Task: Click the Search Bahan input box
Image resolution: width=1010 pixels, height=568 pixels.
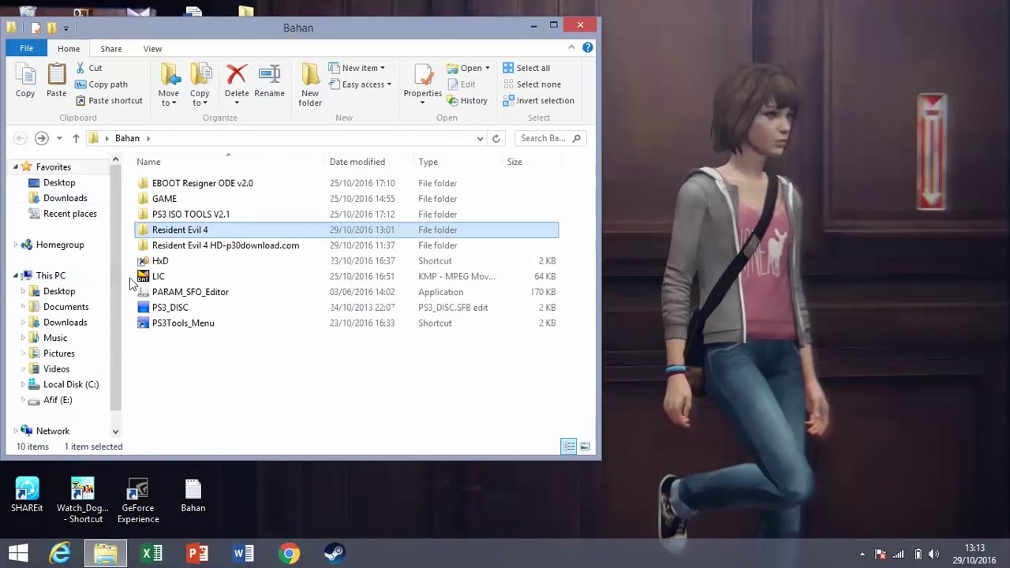Action: pyautogui.click(x=551, y=138)
